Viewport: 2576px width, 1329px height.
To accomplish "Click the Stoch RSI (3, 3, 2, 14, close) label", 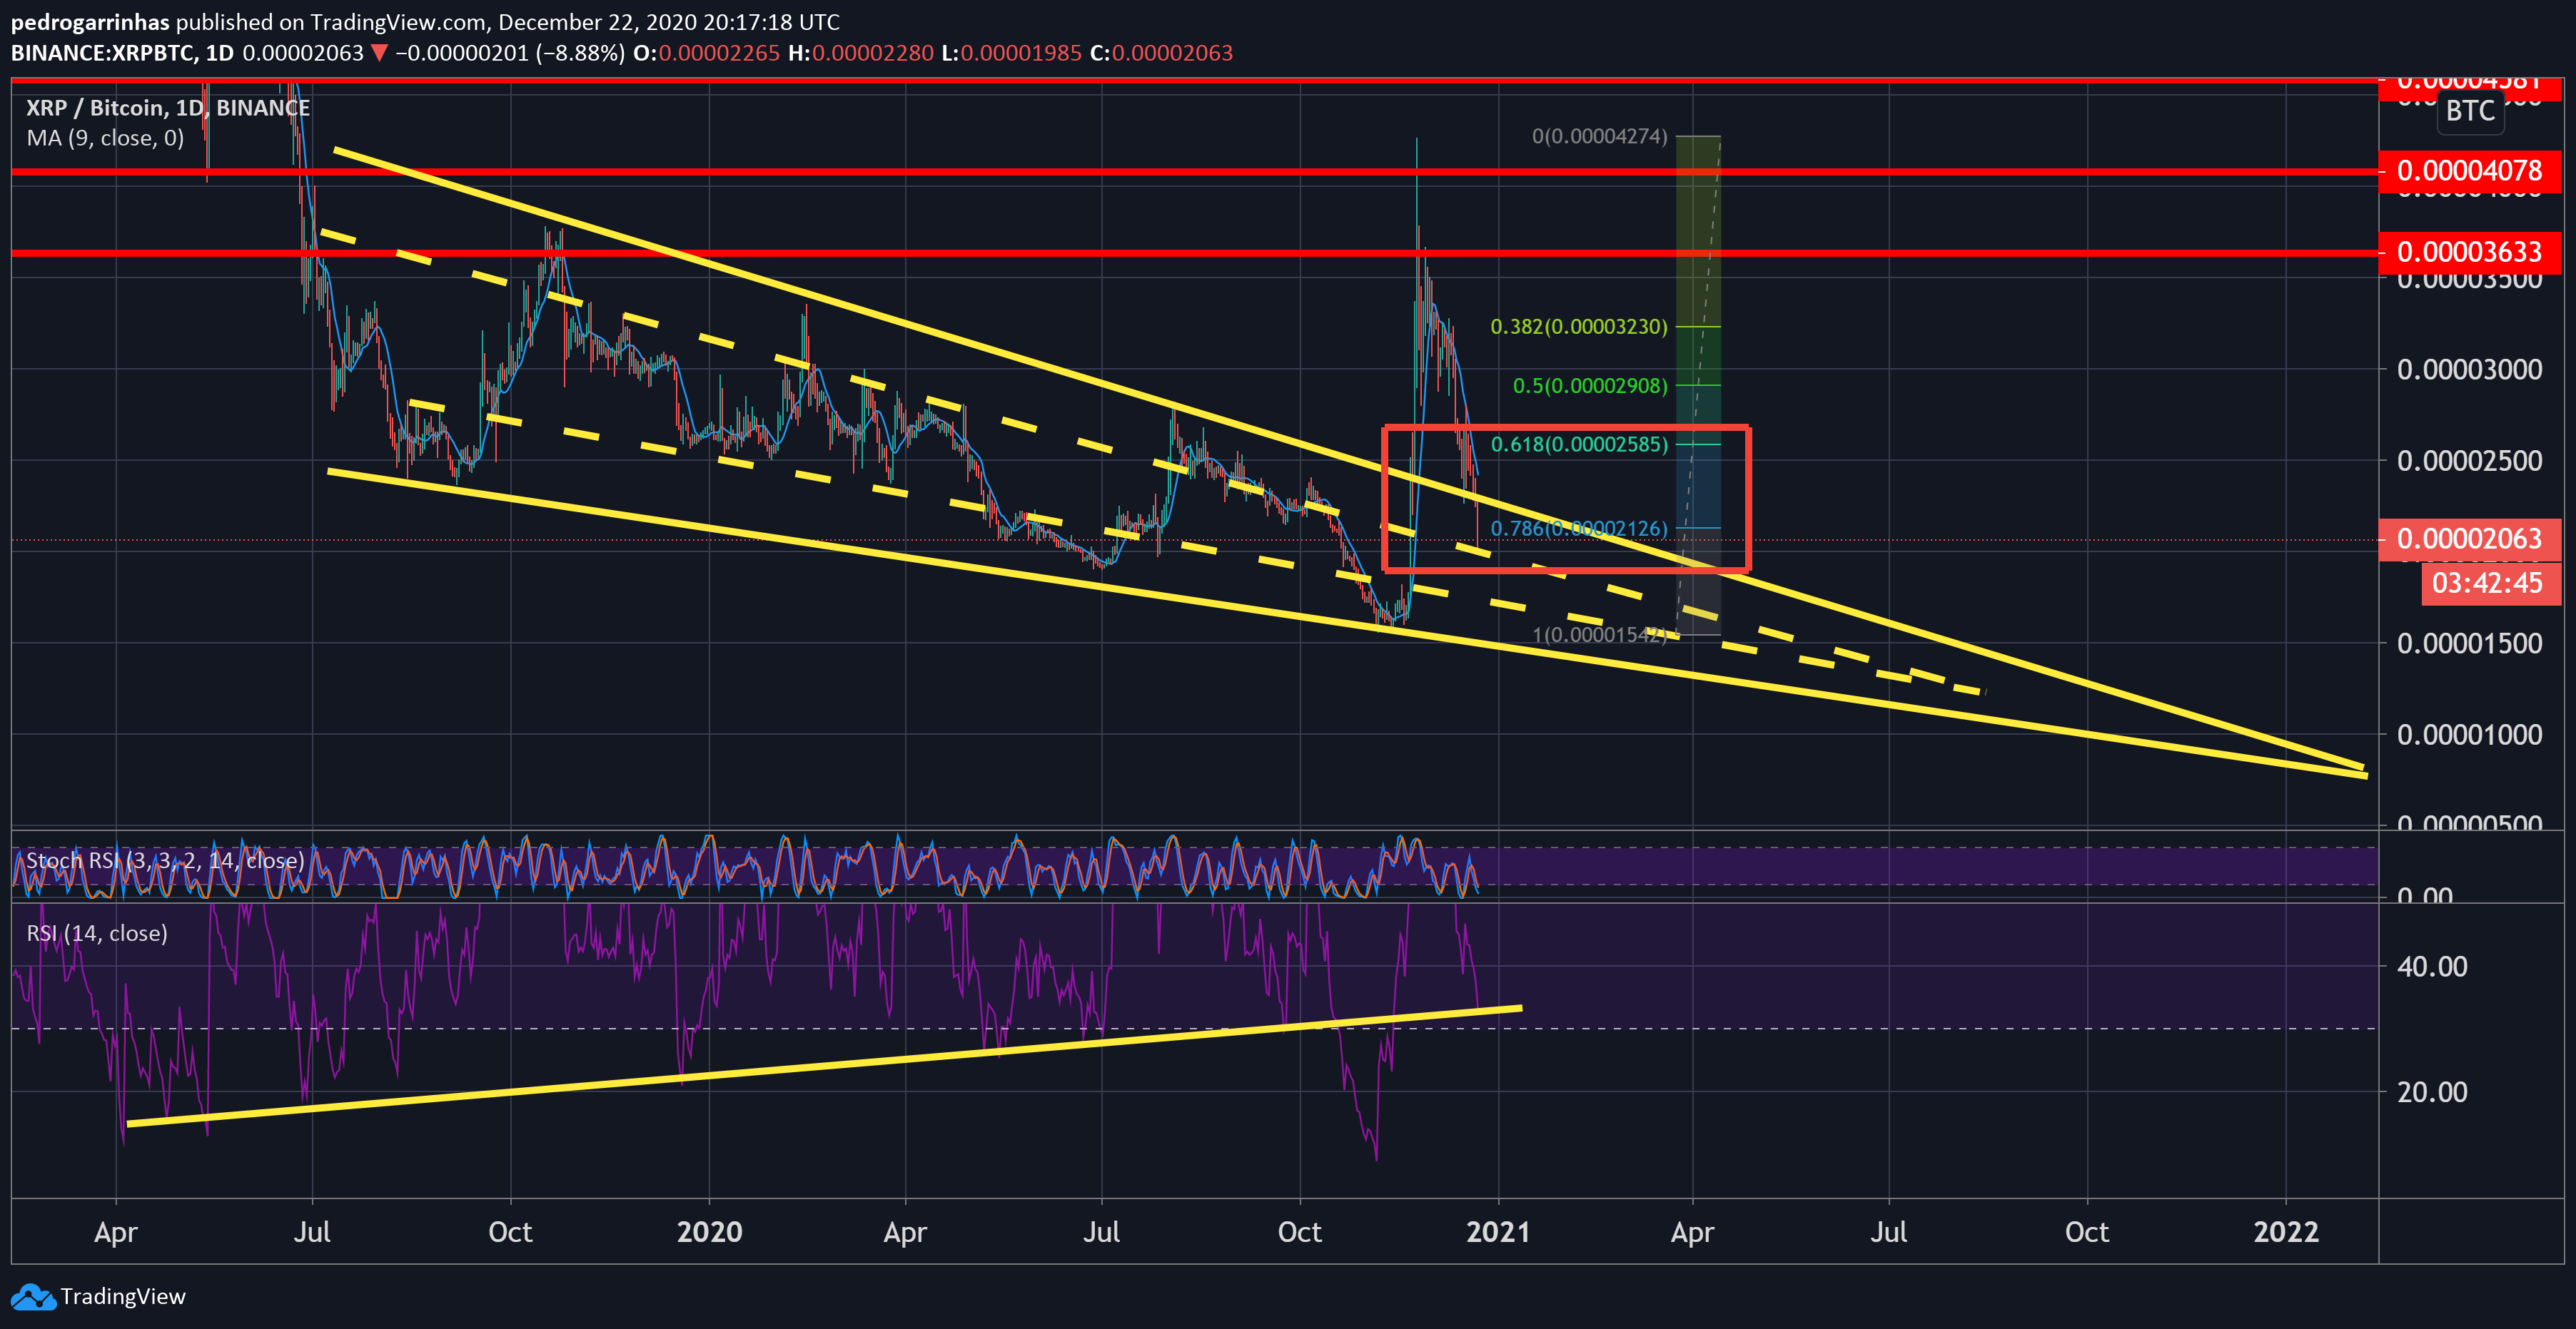I will 165,860.
